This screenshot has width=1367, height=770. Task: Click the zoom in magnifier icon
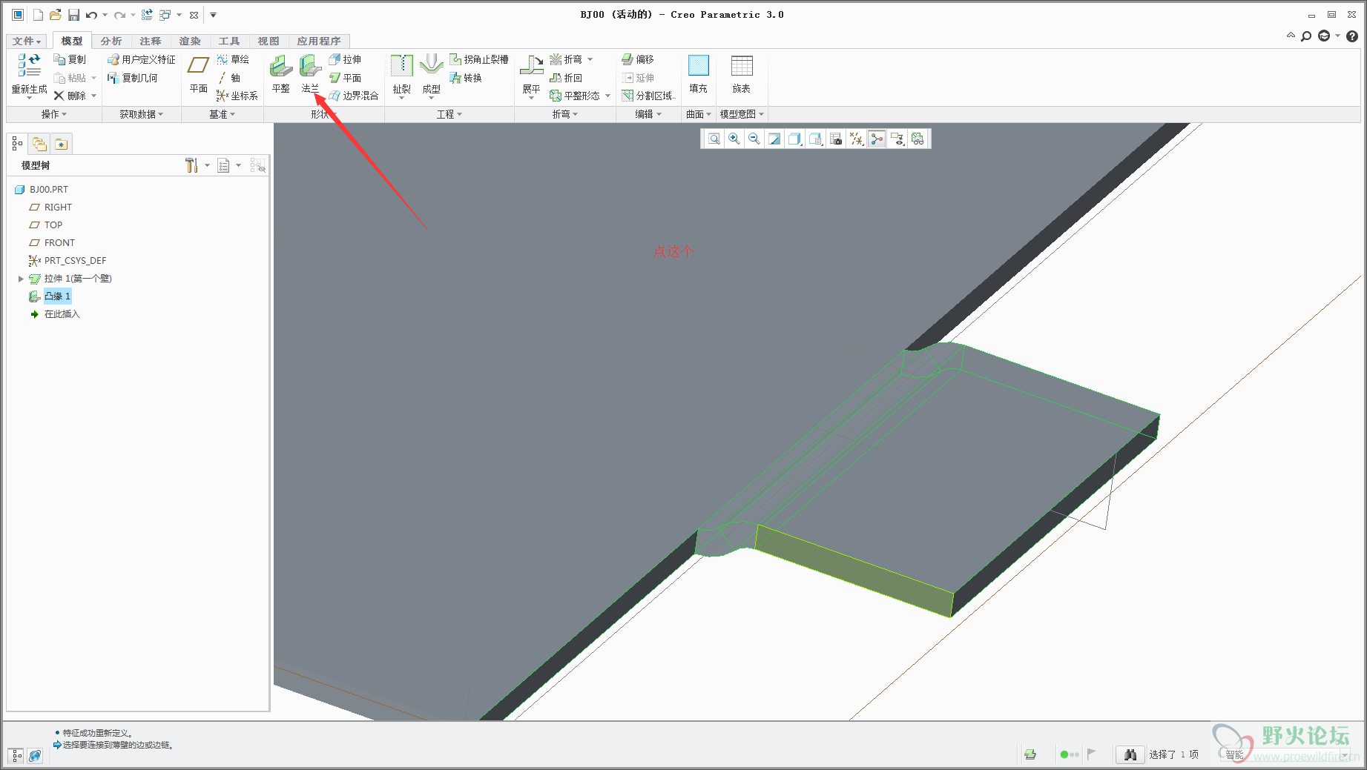point(734,139)
